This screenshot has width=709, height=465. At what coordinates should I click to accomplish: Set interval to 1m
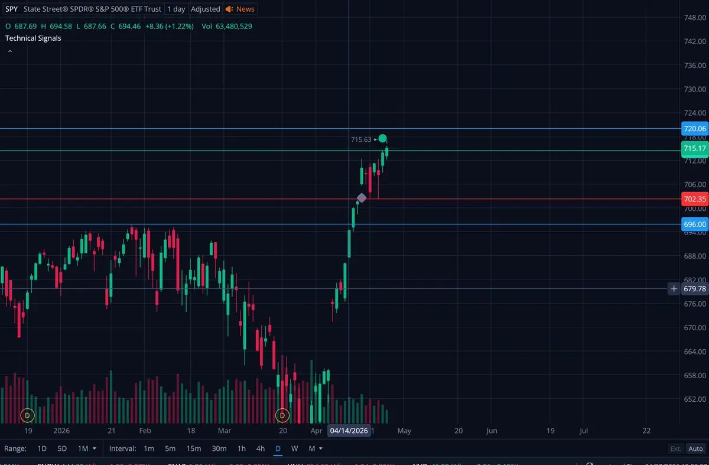[149, 448]
